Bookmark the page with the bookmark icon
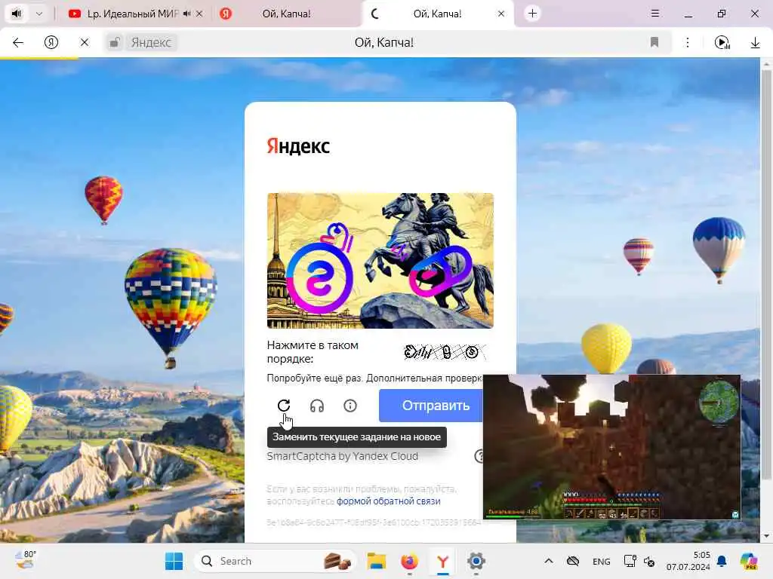Viewport: 773px width, 579px height. point(654,43)
